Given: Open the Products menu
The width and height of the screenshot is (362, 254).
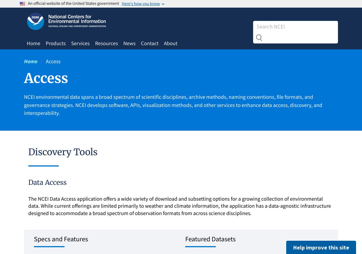Looking at the screenshot, I should tap(56, 43).
